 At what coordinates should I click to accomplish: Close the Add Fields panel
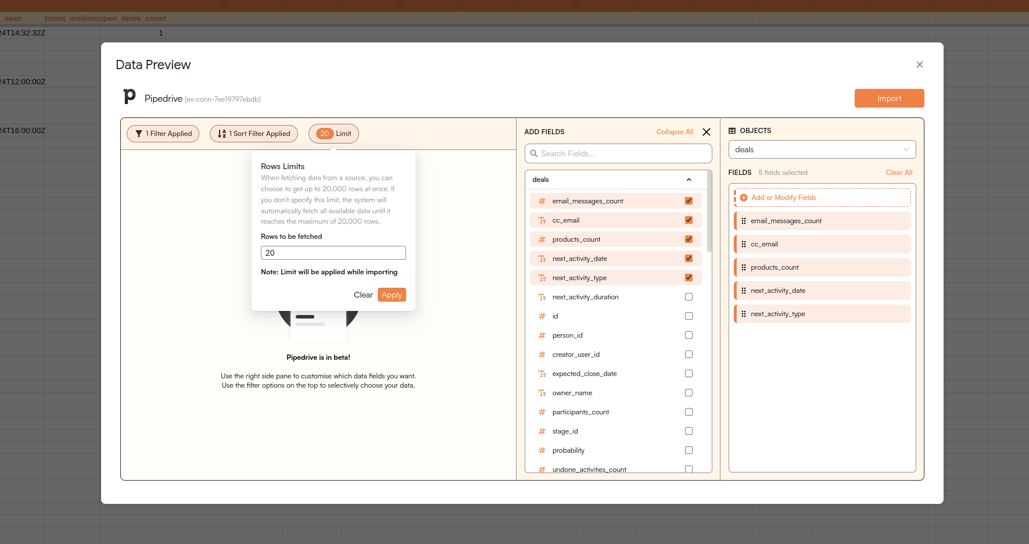pos(707,132)
